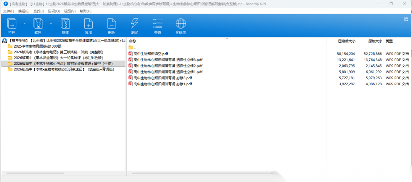Click the New archive (新建) icon

pyautogui.click(x=65, y=24)
